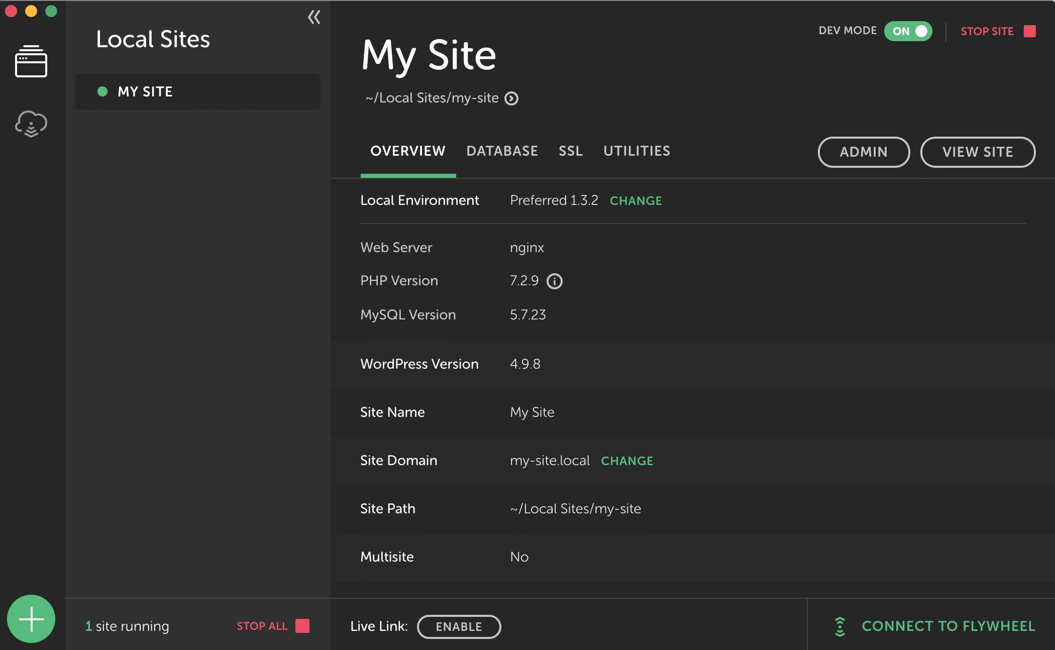This screenshot has height=650, width=1055.
Task: Click the Flywheel logo icon
Action: point(839,626)
